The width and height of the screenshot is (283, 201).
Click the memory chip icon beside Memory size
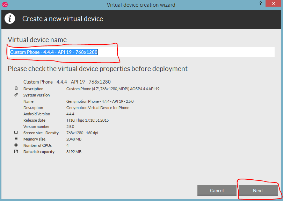coord(16,139)
